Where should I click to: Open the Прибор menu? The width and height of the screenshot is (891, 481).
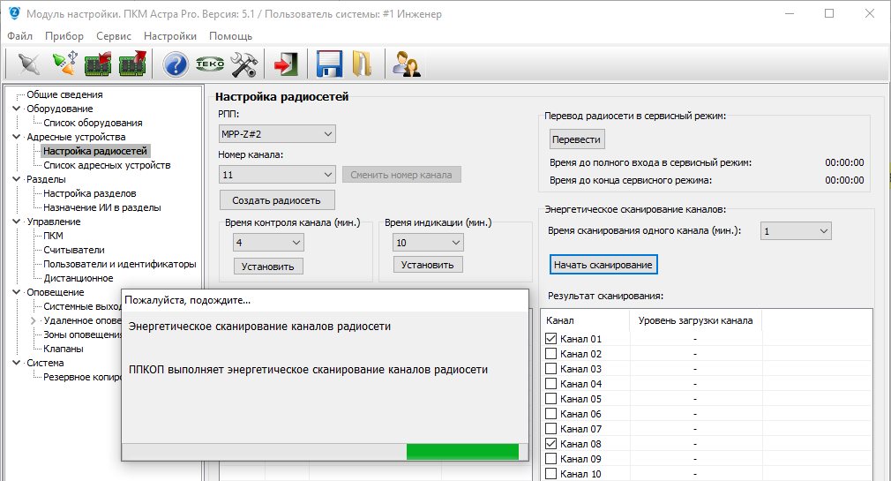tap(64, 36)
